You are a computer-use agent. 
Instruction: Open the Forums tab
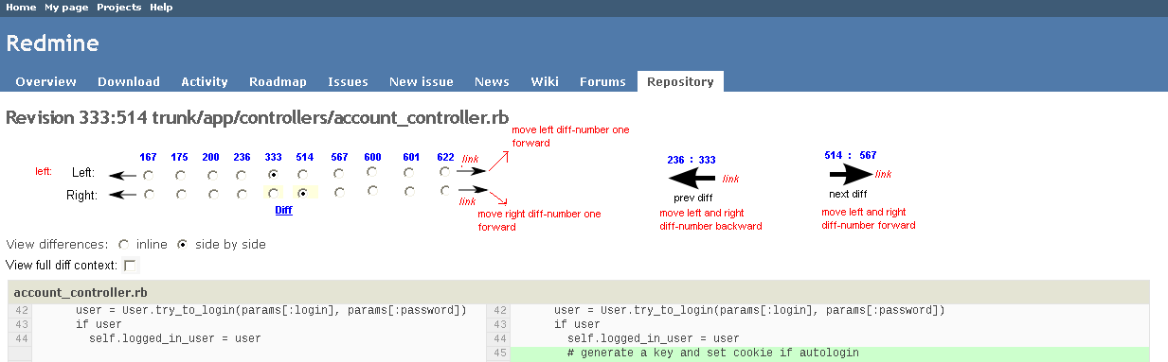(x=602, y=81)
